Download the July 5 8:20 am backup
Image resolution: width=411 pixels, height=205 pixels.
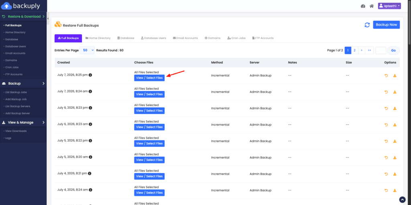tap(395, 158)
